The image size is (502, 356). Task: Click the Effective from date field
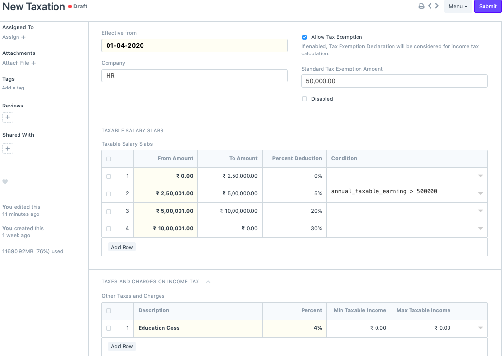tap(194, 46)
